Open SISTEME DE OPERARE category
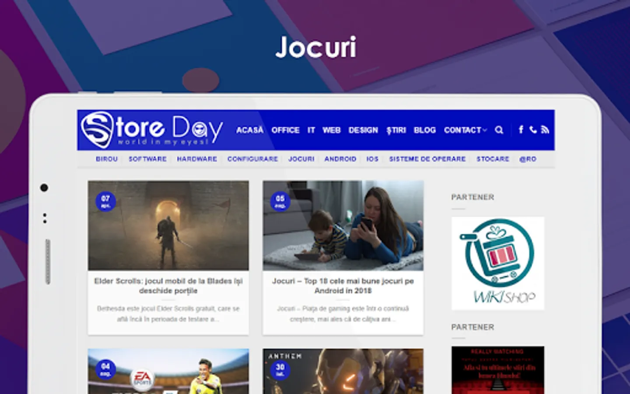 pos(427,159)
